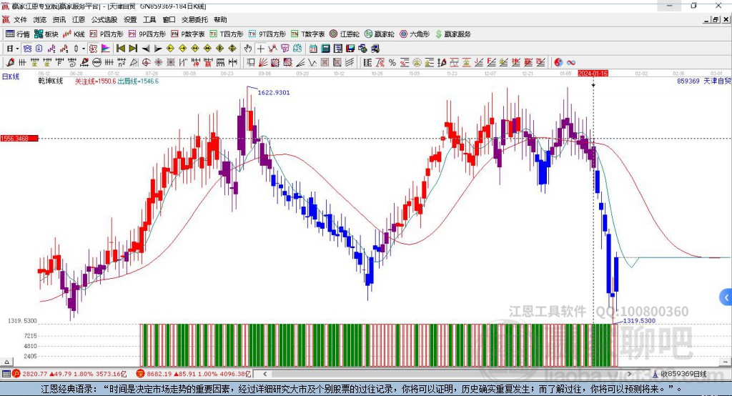Expand the candlestick style dropdown arrow
Screen dimensions: 732x396
[84, 49]
